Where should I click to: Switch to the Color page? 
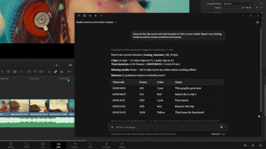point(90,145)
